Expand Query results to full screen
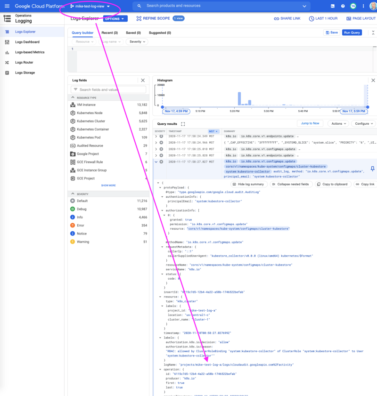The width and height of the screenshot is (377, 396). coord(183,124)
